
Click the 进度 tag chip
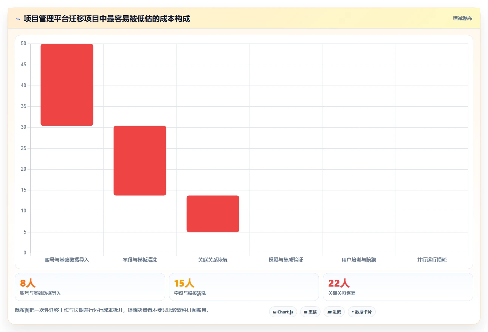point(334,312)
